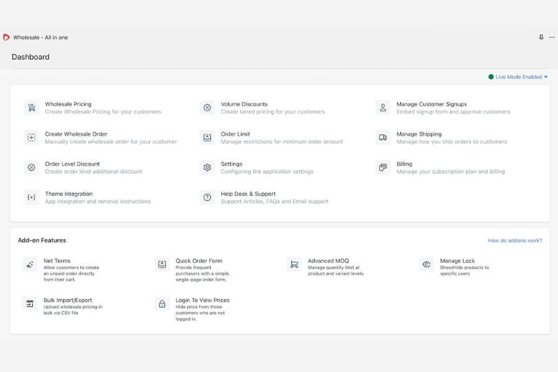558x372 pixels.
Task: Click the Manage Customer Signups person icon
Action: click(x=384, y=107)
